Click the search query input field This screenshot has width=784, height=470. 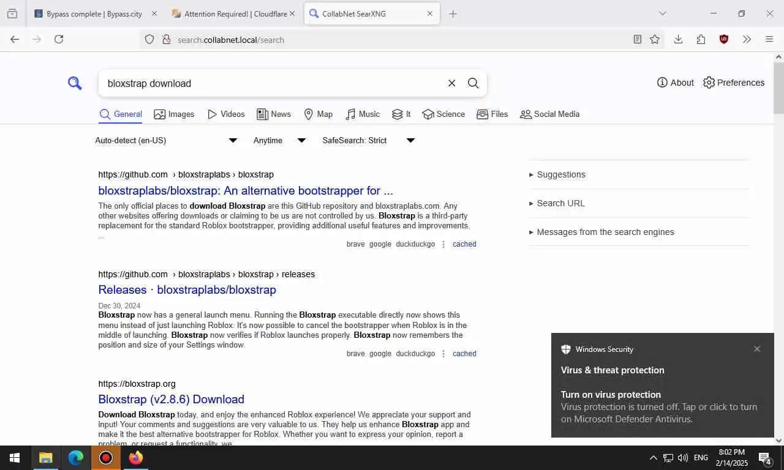coord(273,83)
